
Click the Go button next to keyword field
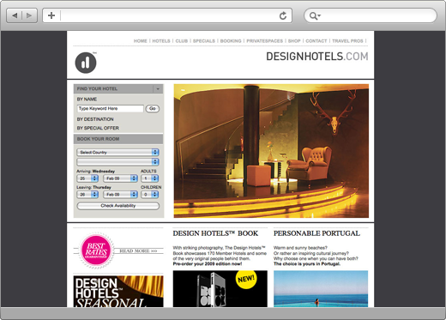click(x=153, y=109)
